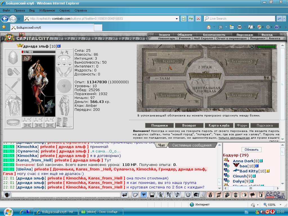Switch to CLOCK mode

[270, 197]
